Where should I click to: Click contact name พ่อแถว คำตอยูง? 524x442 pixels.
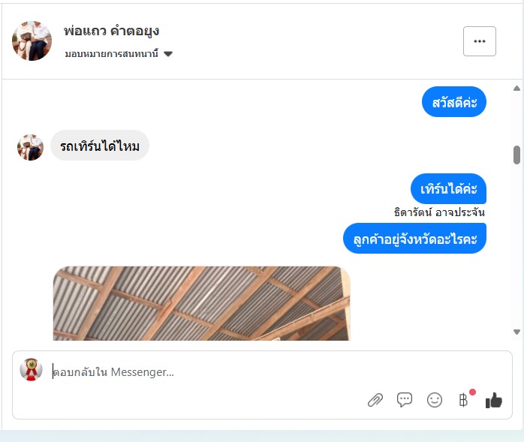point(111,32)
